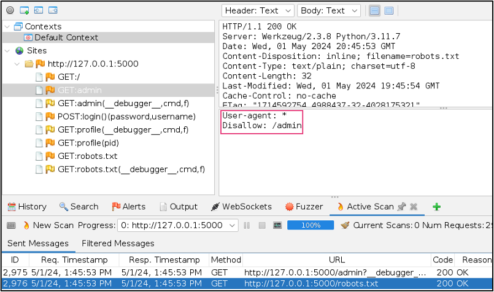The image size is (494, 292).
Task: Select GET:robots.txt(__debugger__,cmd,f) node
Action: tap(131, 169)
